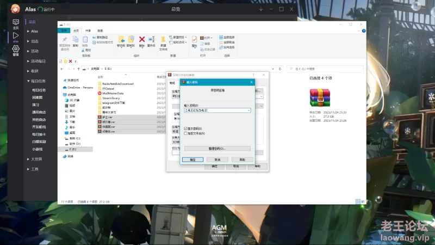The height and width of the screenshot is (245, 435).
Task: Select the MailMasterData item
Action: (111, 93)
